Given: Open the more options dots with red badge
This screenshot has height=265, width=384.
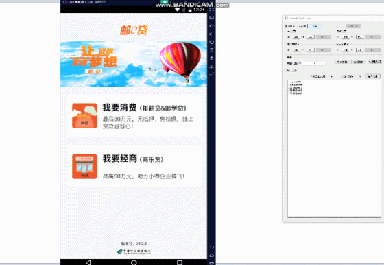Looking at the screenshot, I should pos(212,73).
